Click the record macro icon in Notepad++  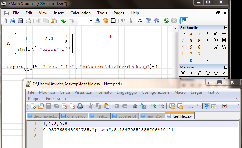tap(224, 106)
